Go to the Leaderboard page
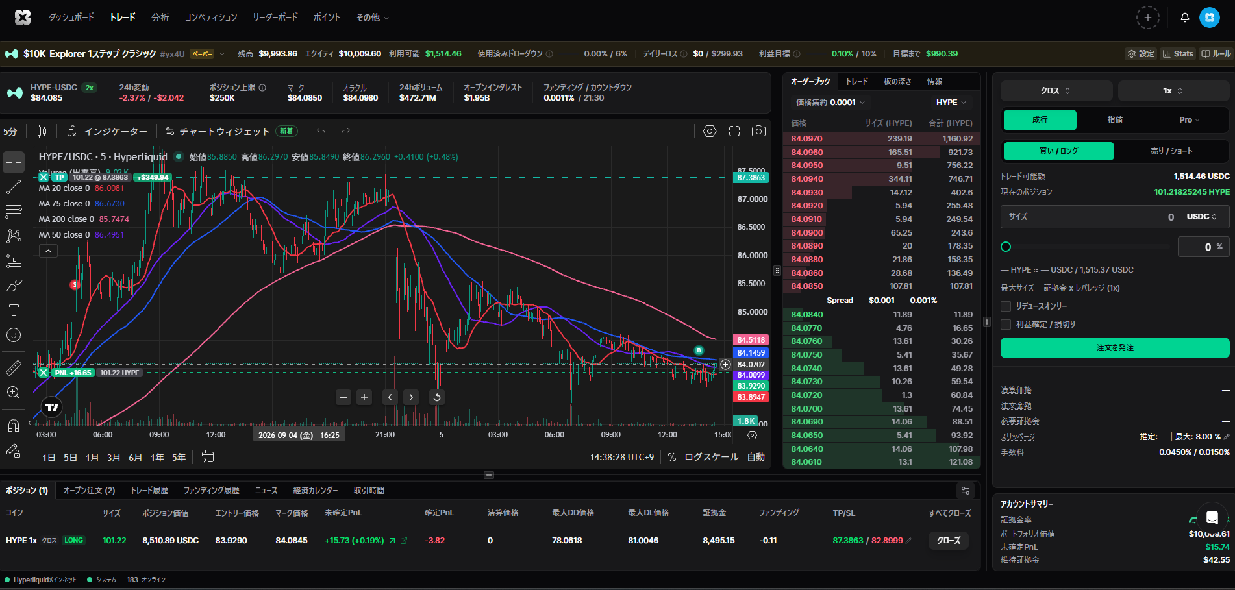Viewport: 1235px width, 590px height. (275, 18)
